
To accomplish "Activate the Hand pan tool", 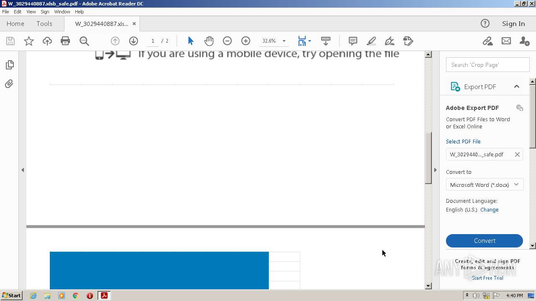I will [x=209, y=41].
